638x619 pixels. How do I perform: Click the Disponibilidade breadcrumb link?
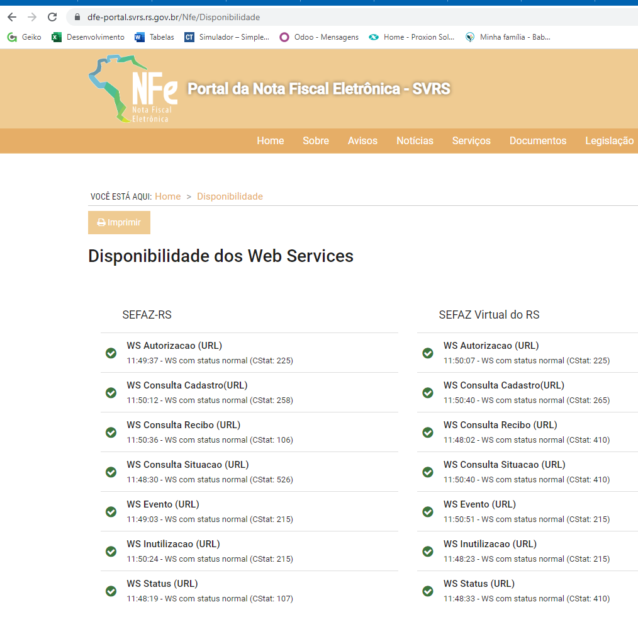(x=230, y=196)
